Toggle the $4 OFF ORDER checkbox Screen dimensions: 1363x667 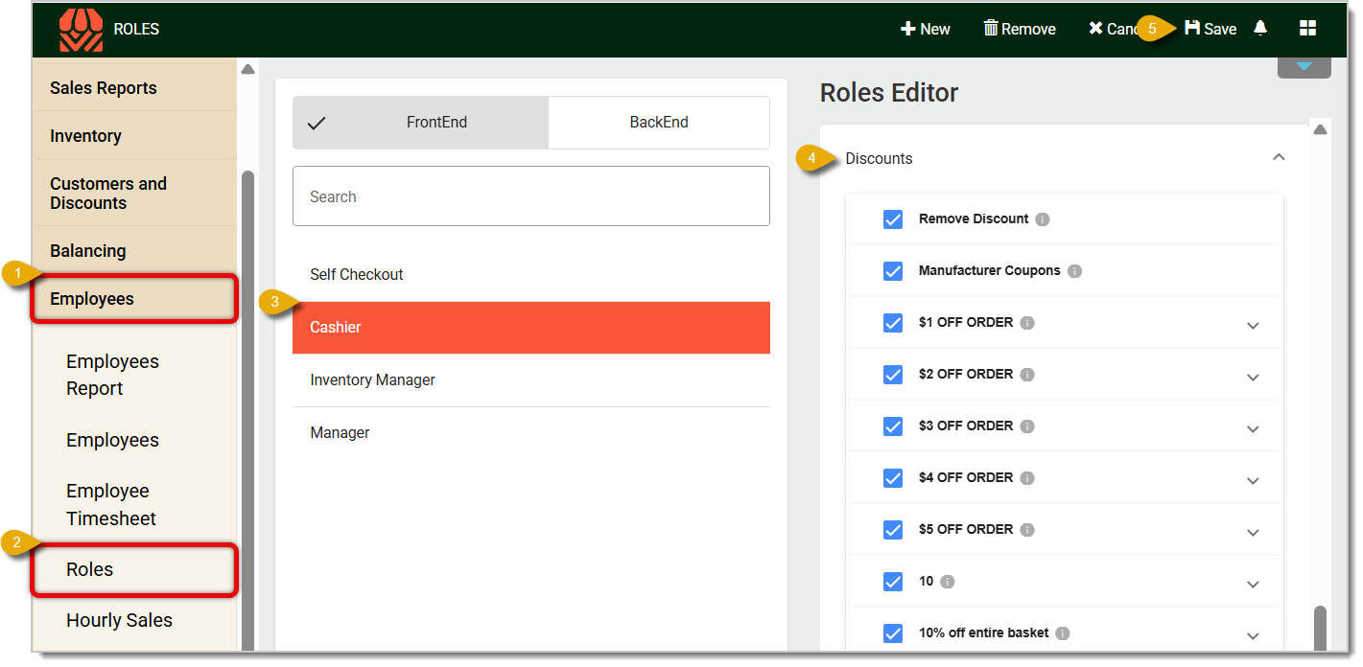(893, 478)
